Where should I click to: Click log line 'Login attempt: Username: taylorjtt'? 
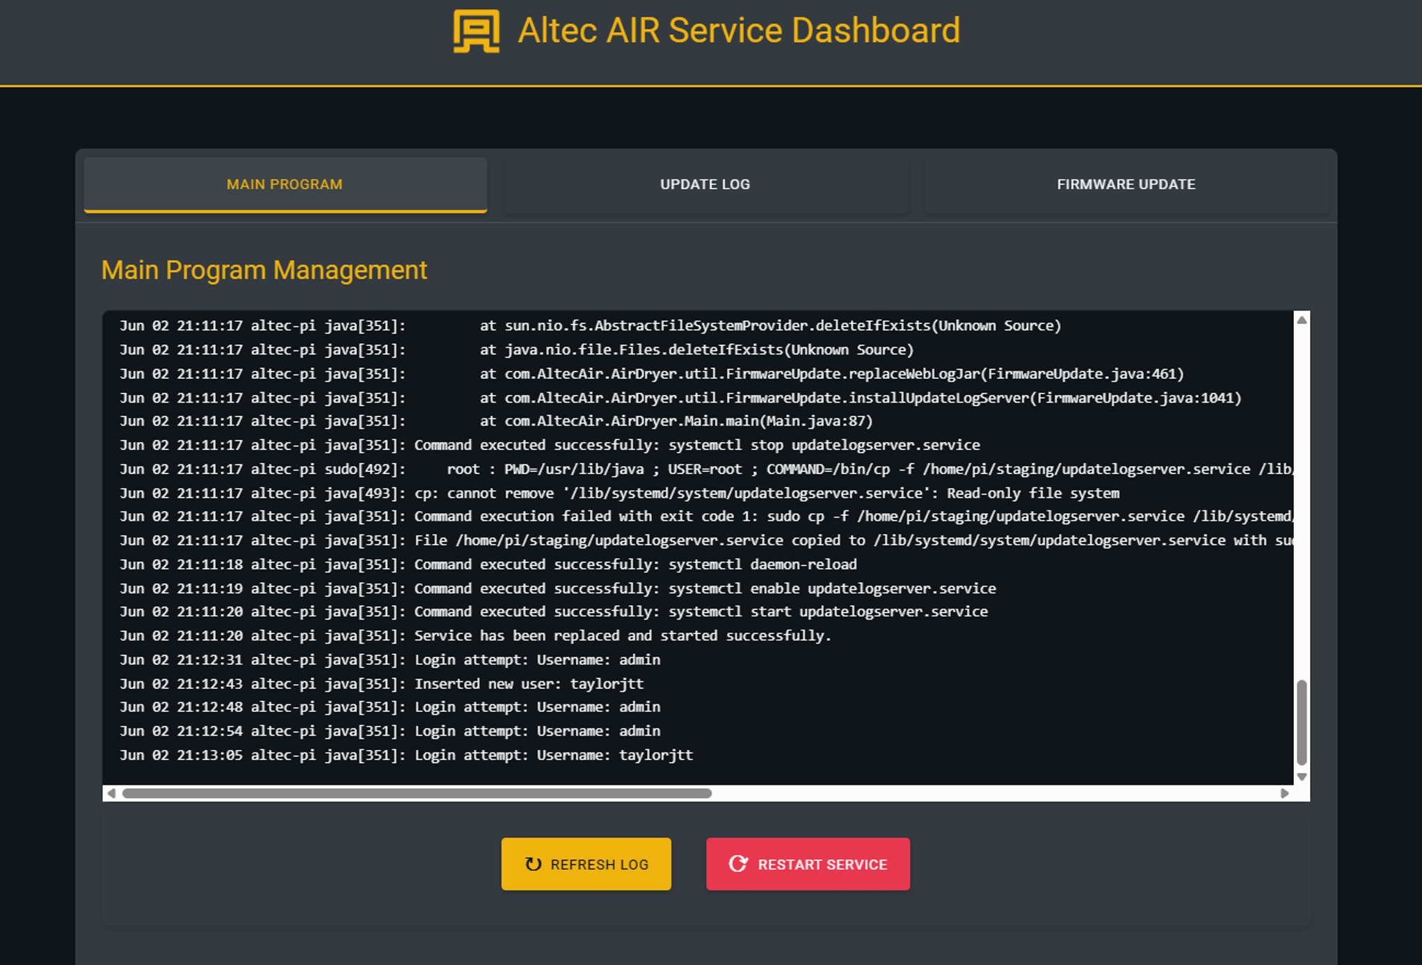[x=406, y=755]
